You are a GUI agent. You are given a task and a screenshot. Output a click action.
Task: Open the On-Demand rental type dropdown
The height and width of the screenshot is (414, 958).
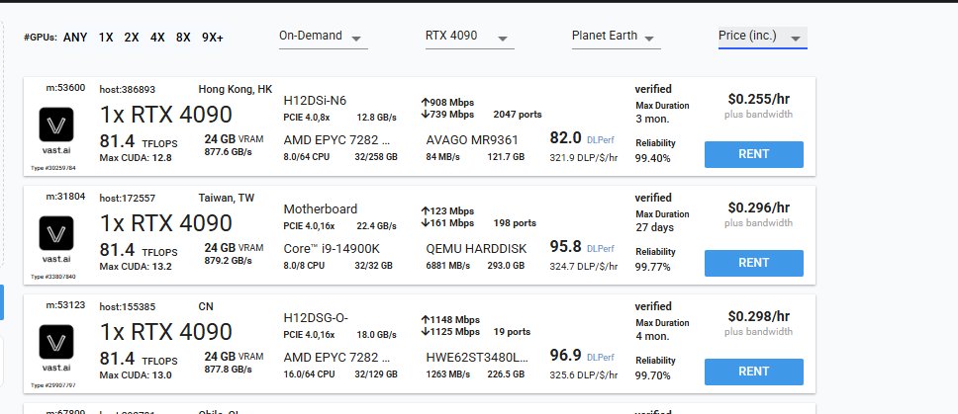point(324,37)
